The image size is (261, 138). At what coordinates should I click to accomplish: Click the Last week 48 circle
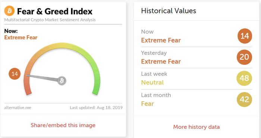[x=244, y=78]
